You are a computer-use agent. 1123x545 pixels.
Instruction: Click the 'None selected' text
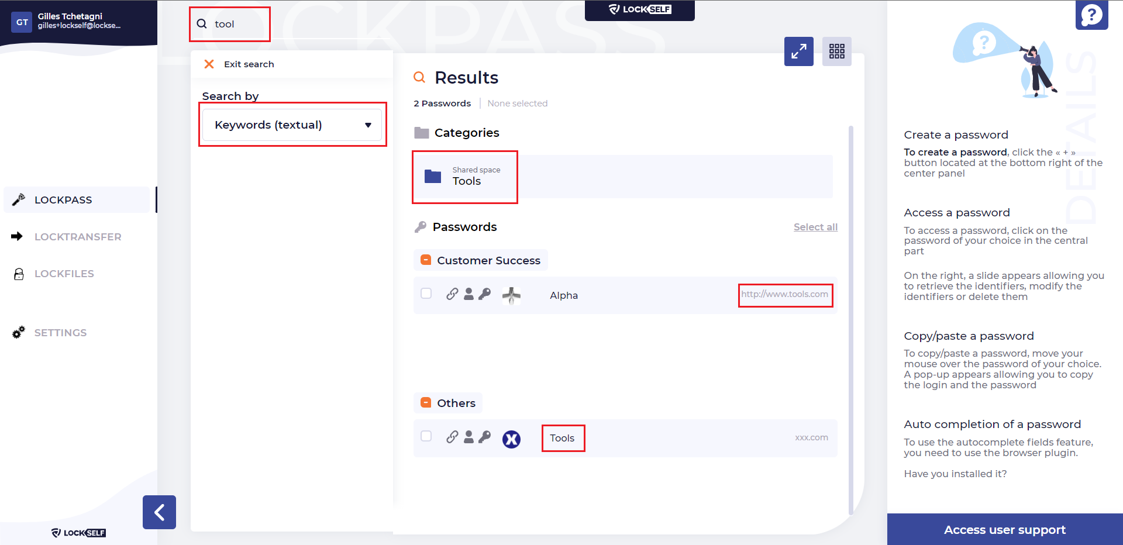point(518,104)
